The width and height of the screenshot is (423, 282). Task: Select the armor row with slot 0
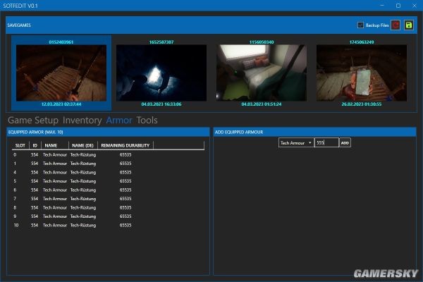[x=108, y=154]
